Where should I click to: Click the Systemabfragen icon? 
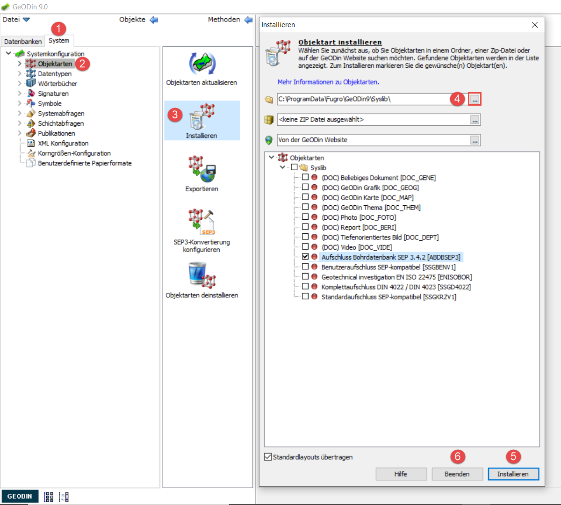point(31,113)
